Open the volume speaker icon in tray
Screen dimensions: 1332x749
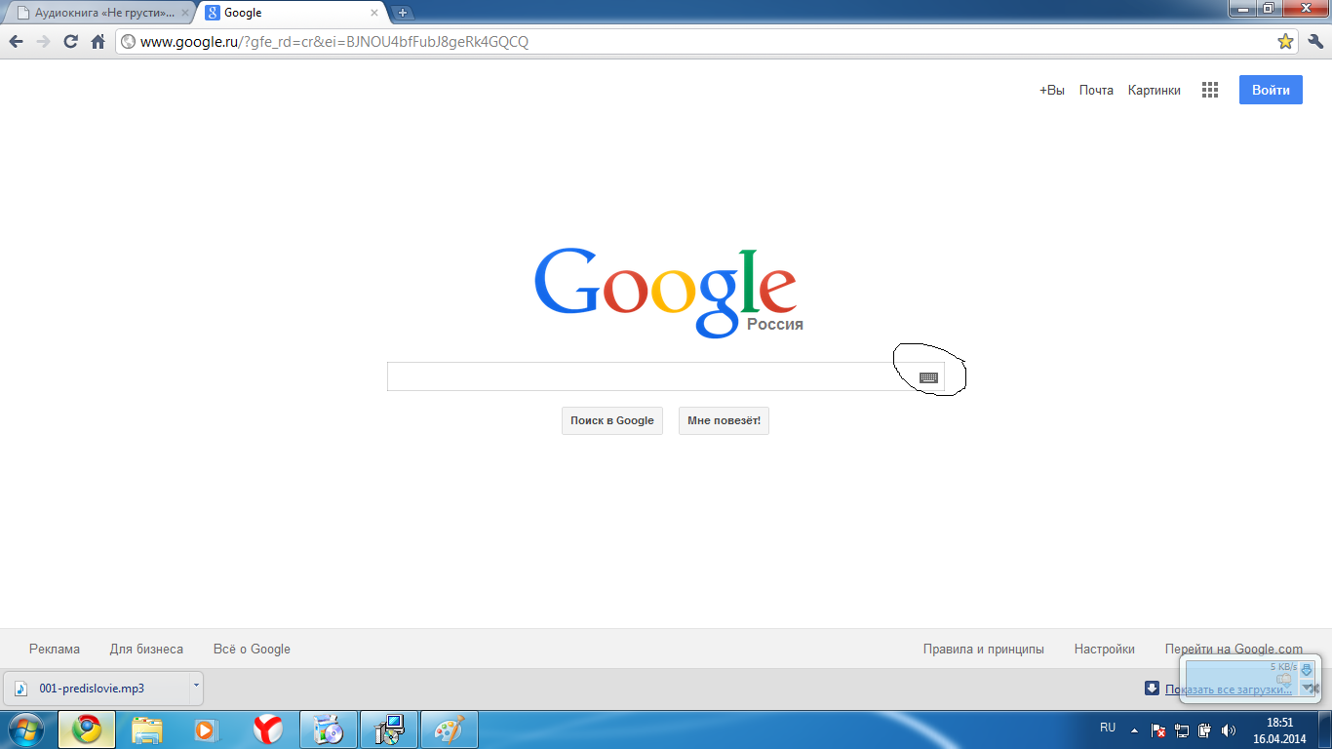coord(1229,729)
